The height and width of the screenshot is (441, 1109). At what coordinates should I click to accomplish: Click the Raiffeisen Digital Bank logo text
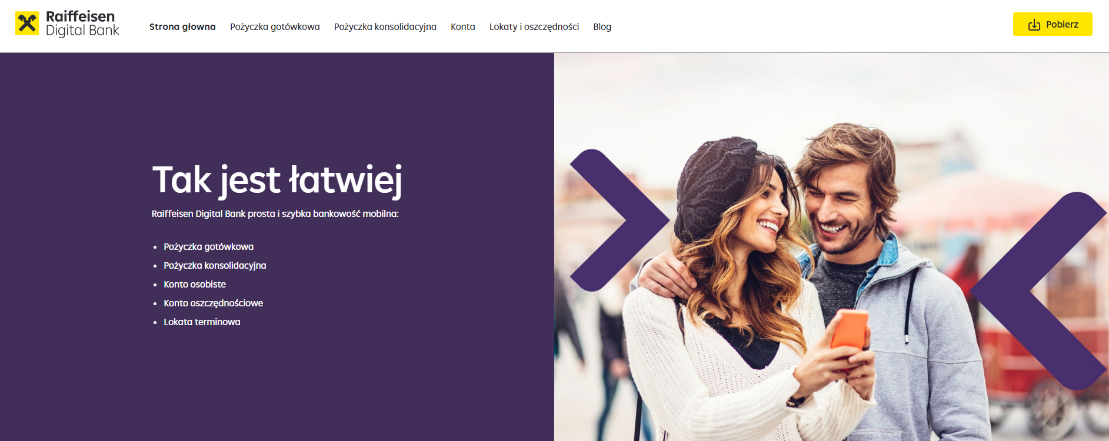tap(82, 24)
